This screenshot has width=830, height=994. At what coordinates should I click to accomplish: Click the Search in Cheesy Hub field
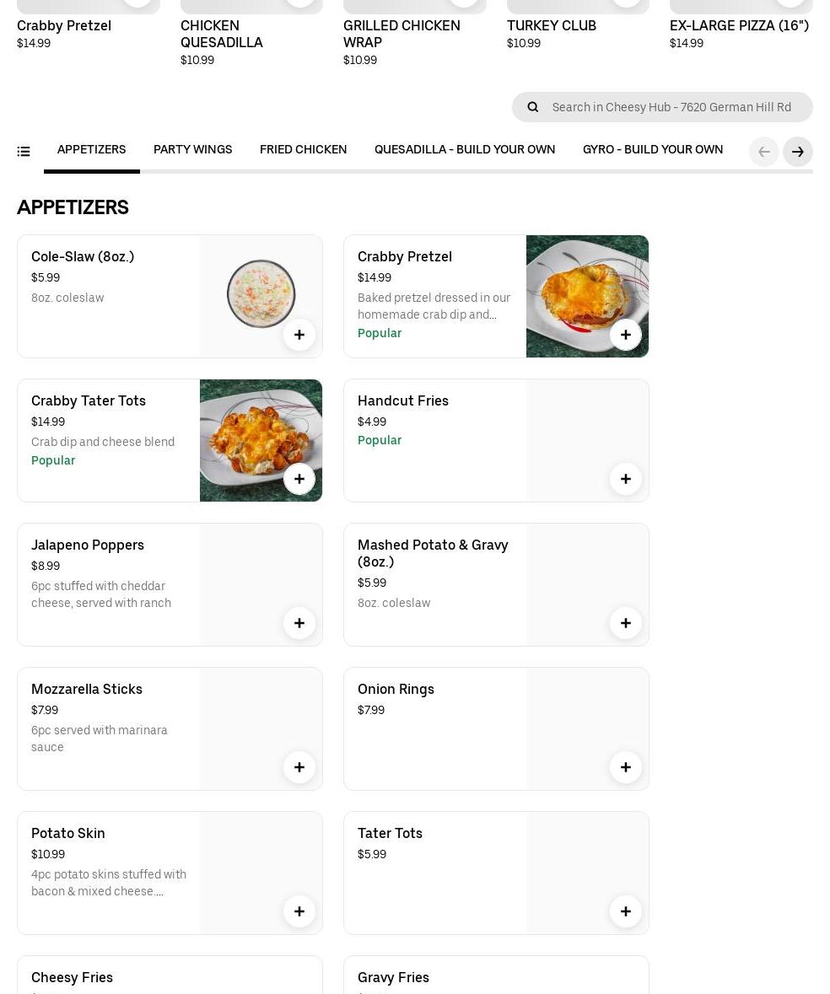[x=671, y=107]
